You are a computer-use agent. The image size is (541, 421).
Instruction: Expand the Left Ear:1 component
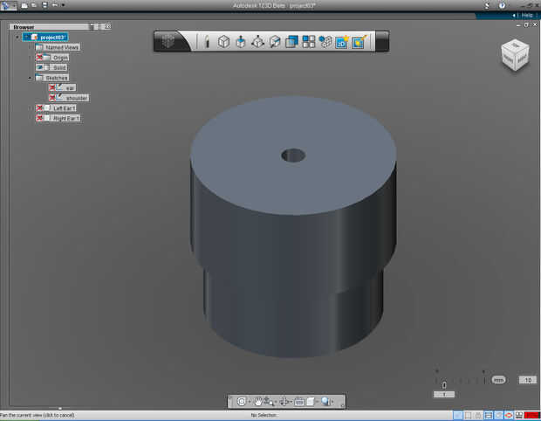[x=30, y=107]
